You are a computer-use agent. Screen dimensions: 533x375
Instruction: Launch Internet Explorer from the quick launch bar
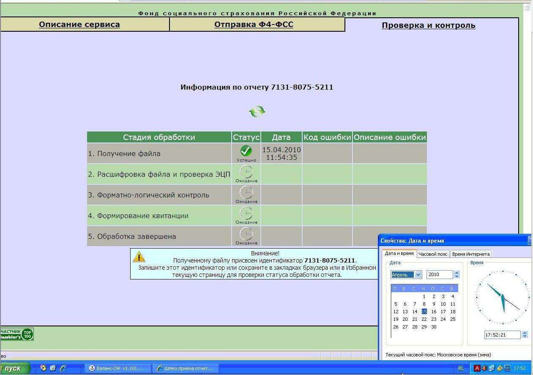pyautogui.click(x=63, y=368)
